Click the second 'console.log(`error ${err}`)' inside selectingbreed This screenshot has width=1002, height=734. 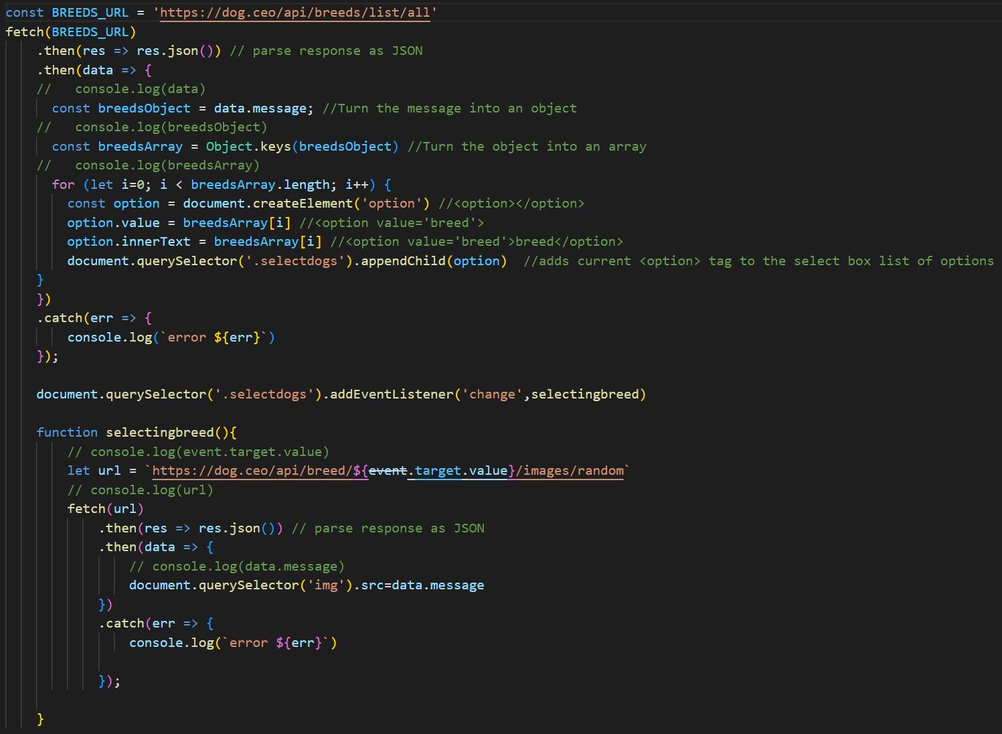[233, 643]
